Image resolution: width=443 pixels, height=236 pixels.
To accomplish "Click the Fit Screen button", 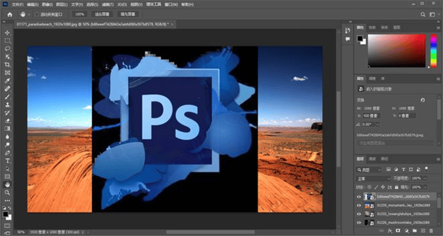I will pos(102,14).
